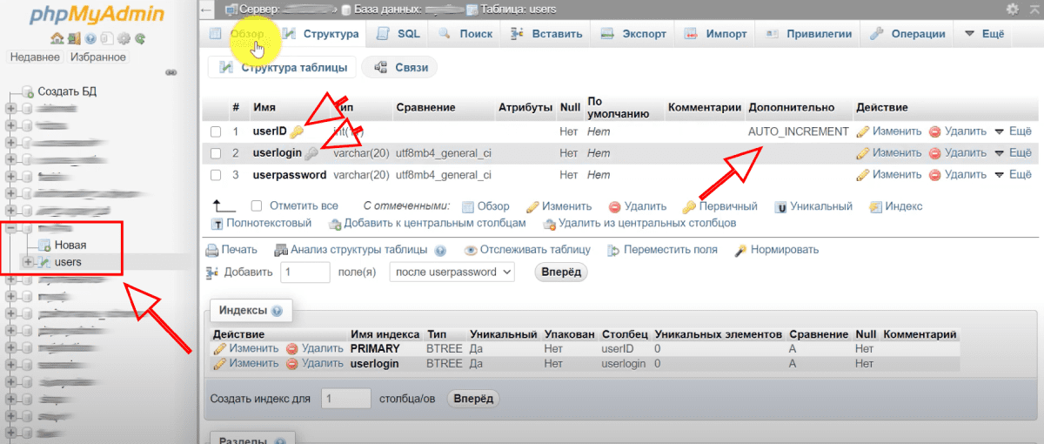Tick checkbox for userlogin row

tap(216, 153)
